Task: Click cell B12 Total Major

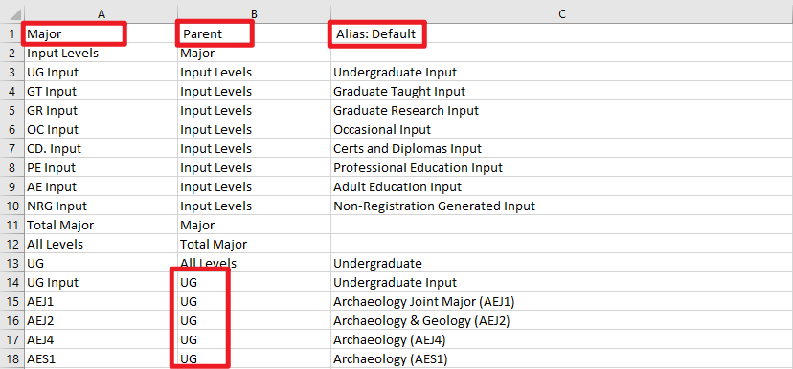Action: tap(255, 245)
